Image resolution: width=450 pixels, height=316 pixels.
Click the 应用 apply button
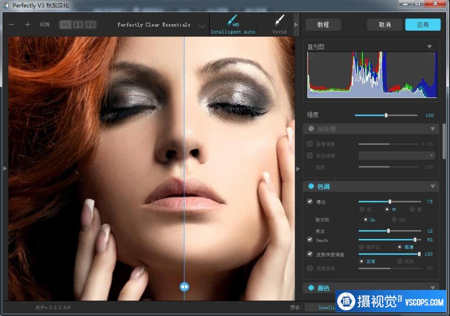(x=423, y=25)
